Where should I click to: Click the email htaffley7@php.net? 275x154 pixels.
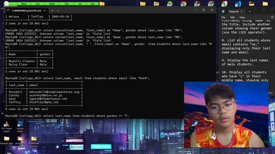pyautogui.click(x=44, y=102)
